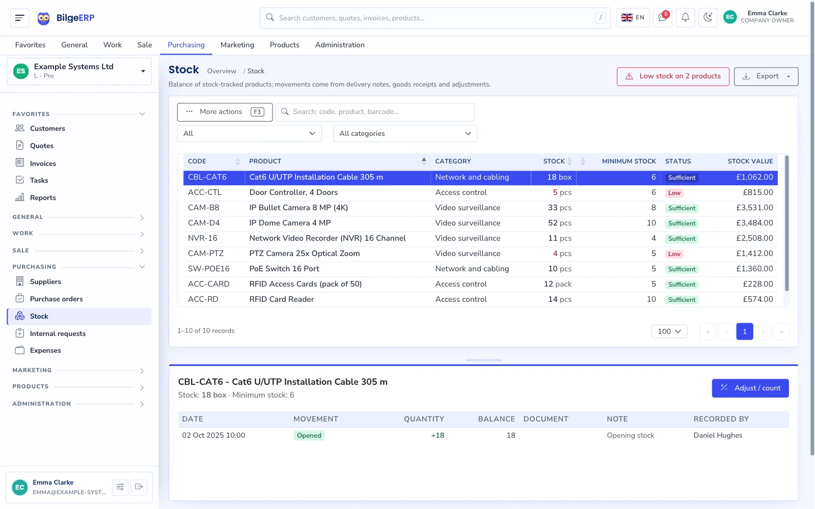Open the All stock status dropdown
815x509 pixels.
250,133
